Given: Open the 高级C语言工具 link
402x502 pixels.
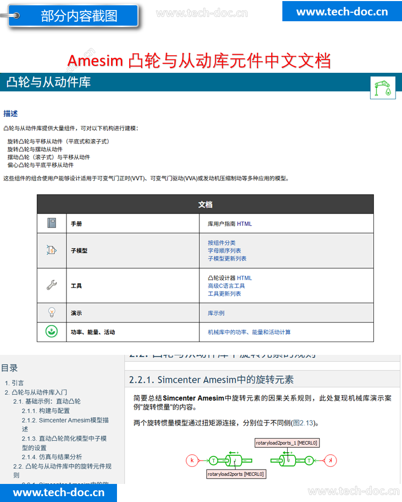Looking at the screenshot, I should pyautogui.click(x=226, y=286).
